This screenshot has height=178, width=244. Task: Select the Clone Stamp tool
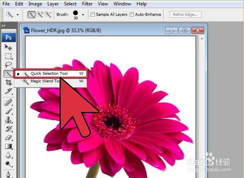pyautogui.click(x=8, y=120)
